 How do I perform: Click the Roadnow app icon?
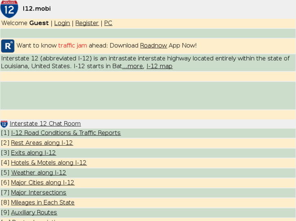(x=8, y=46)
